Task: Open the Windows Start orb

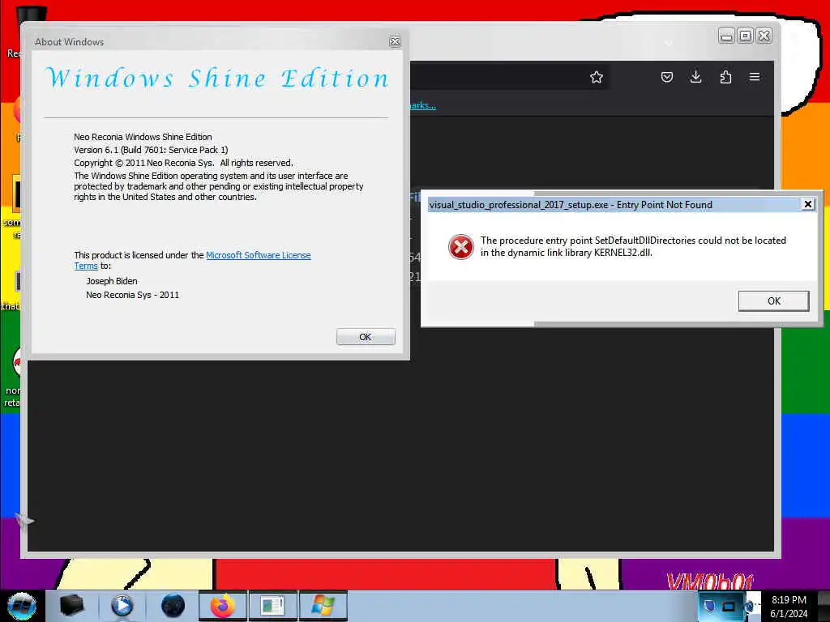Action: click(x=21, y=606)
